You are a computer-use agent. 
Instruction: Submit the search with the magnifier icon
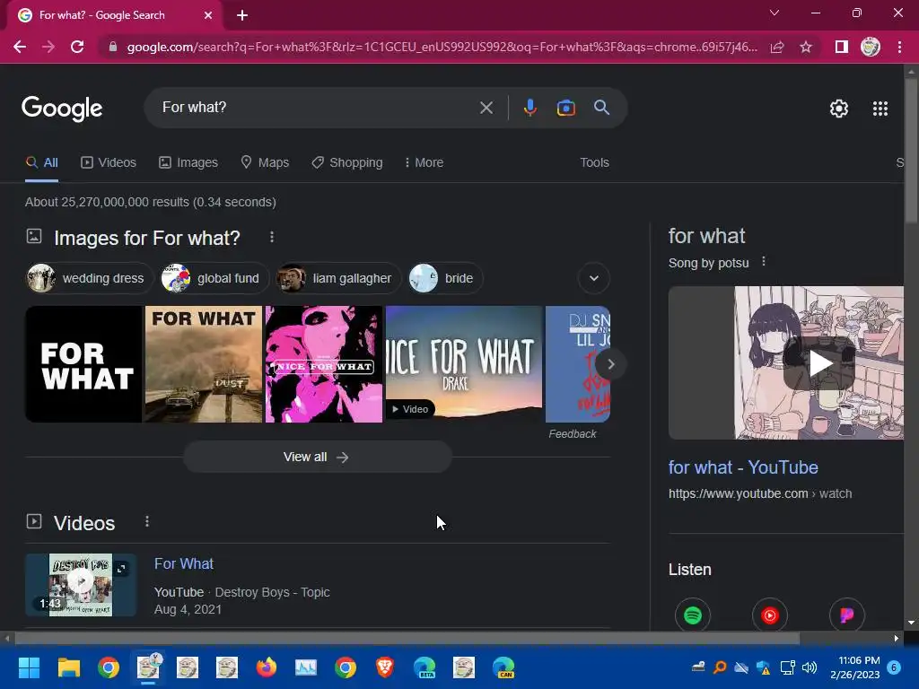point(601,108)
